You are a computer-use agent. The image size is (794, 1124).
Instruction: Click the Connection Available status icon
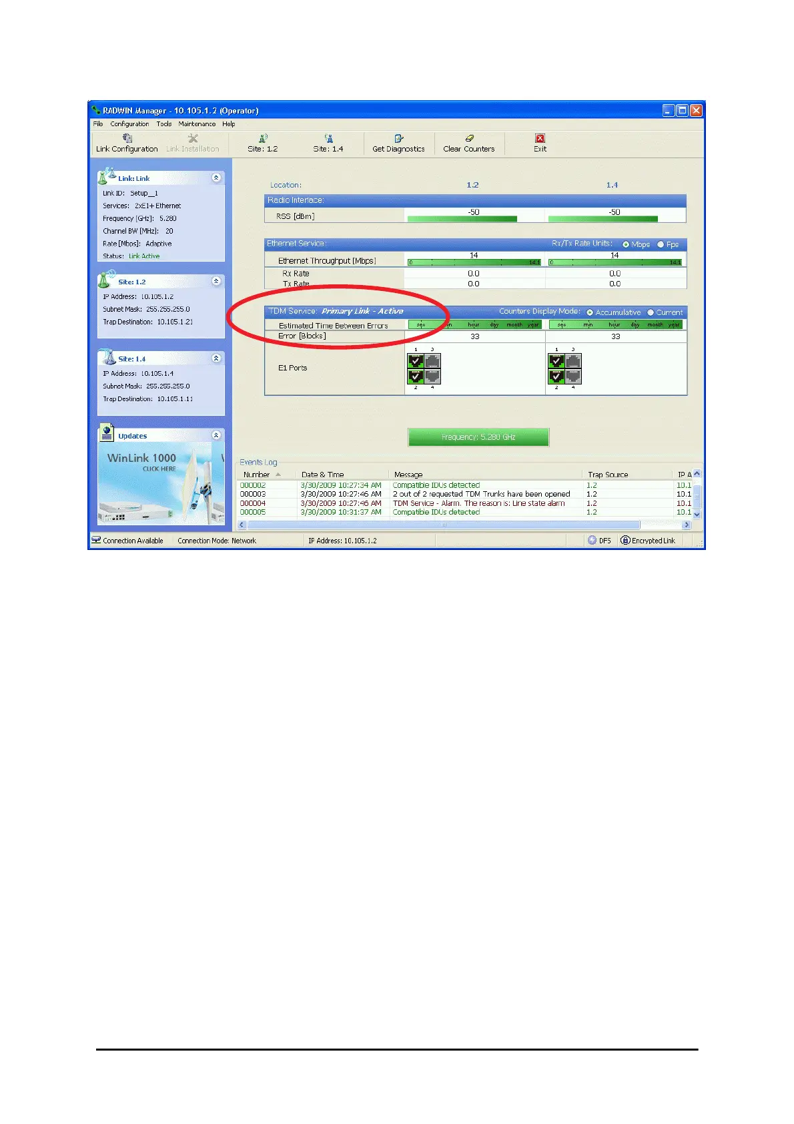[96, 540]
